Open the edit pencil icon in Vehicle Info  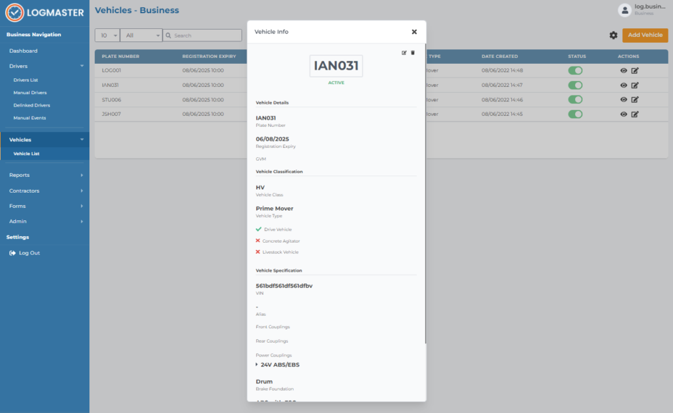[x=404, y=52]
